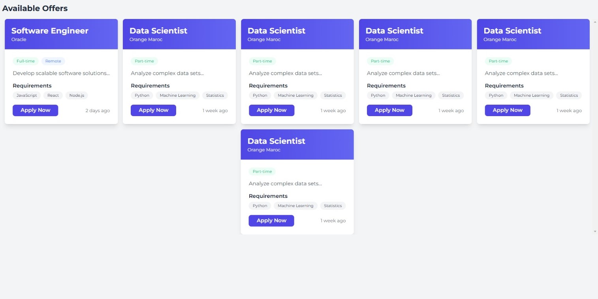Click the Available Offers page heading
This screenshot has height=299, width=598.
(x=35, y=8)
